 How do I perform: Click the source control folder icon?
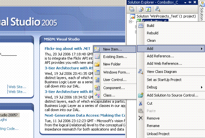click(141, 95)
